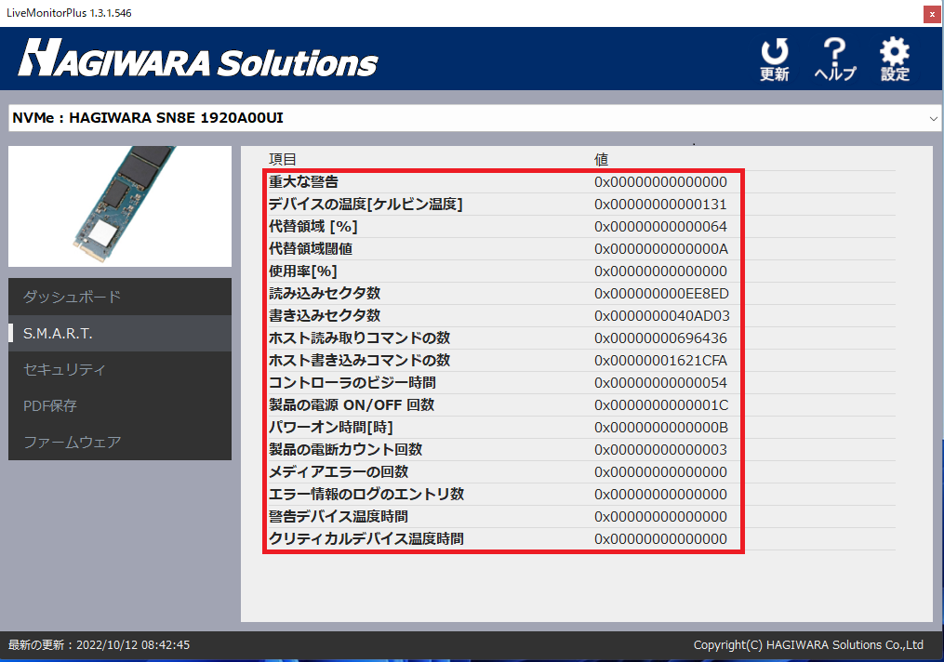This screenshot has height=662, width=944.
Task: Click the 最新の更新 timestamp in status bar
Action: tap(100, 644)
